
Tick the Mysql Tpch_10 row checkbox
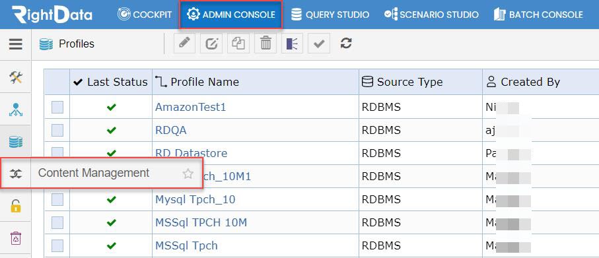pyautogui.click(x=57, y=199)
